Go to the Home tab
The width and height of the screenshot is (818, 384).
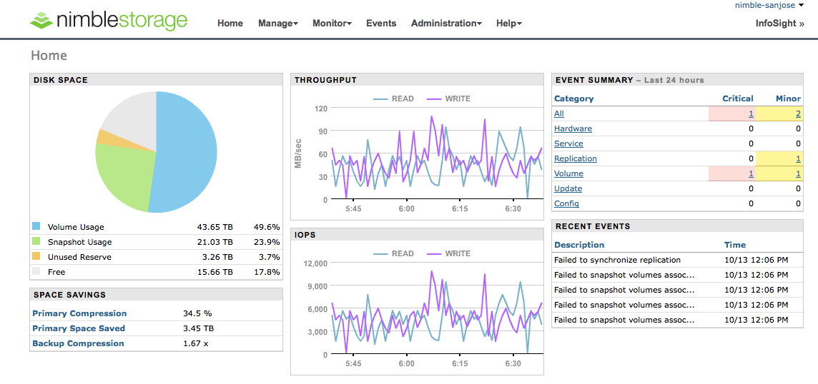[x=230, y=24]
